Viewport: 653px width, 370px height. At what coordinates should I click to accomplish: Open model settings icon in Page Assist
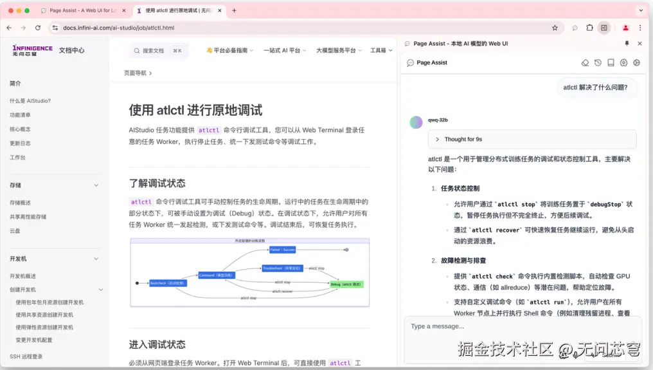pyautogui.click(x=623, y=62)
